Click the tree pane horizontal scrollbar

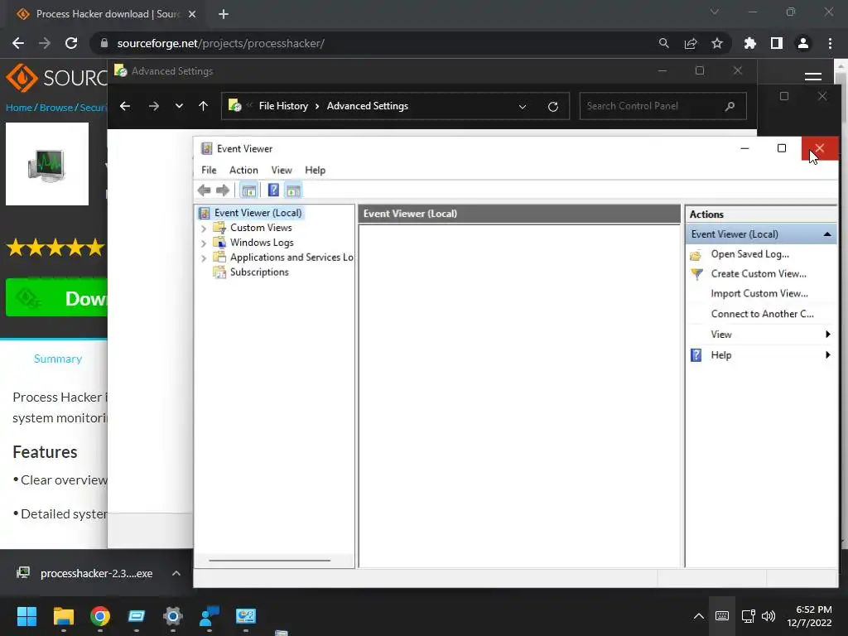[269, 561]
